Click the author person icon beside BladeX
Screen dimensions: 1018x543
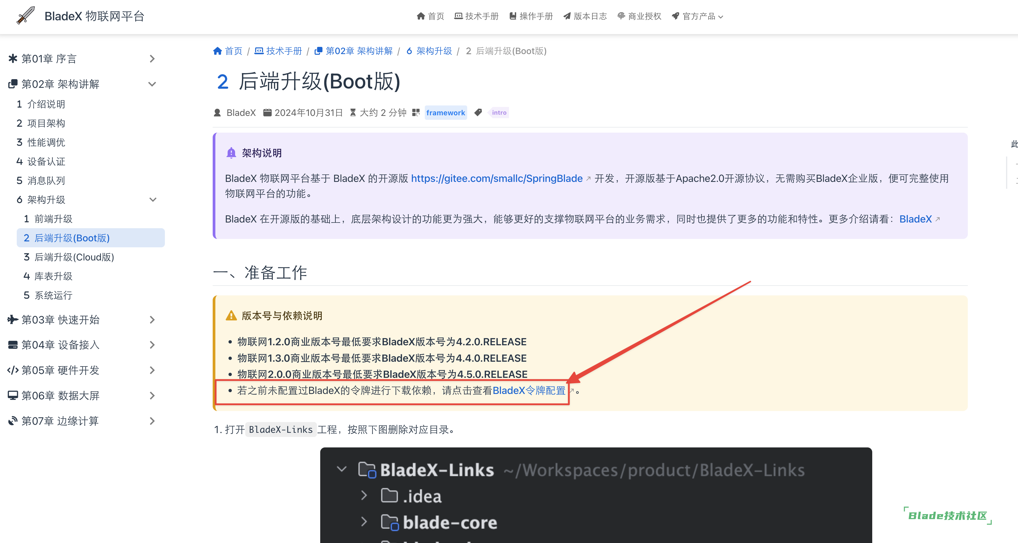(x=217, y=113)
